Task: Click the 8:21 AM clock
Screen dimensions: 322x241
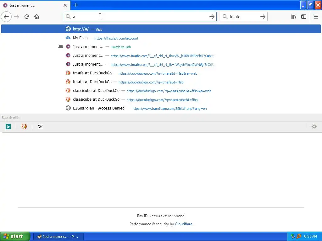Action: point(310,236)
